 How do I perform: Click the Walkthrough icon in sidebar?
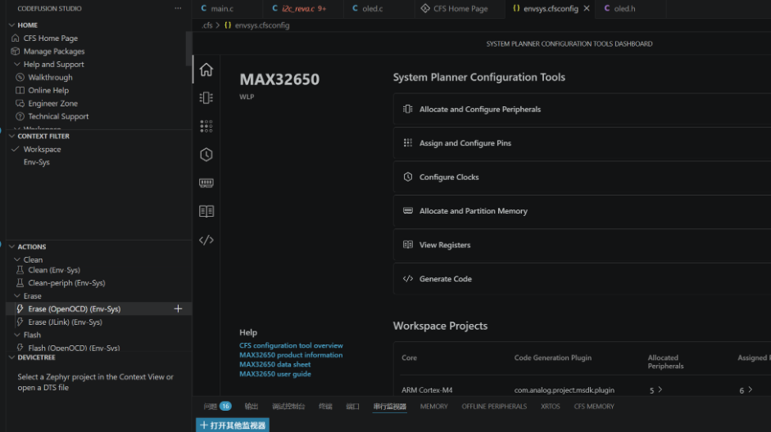(20, 77)
